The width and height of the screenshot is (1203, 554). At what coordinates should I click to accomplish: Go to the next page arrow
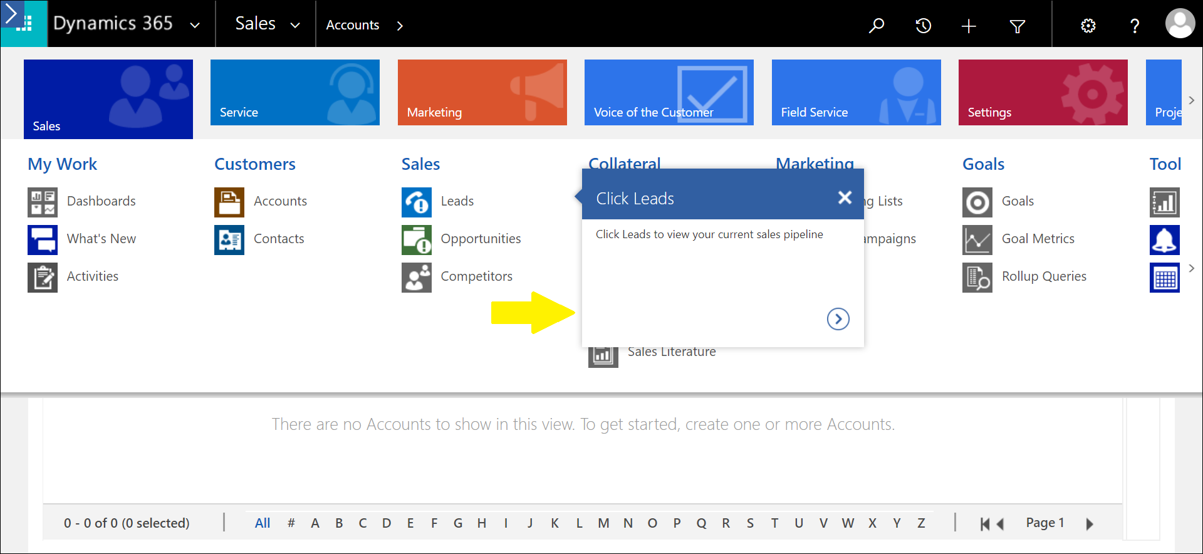(1090, 524)
